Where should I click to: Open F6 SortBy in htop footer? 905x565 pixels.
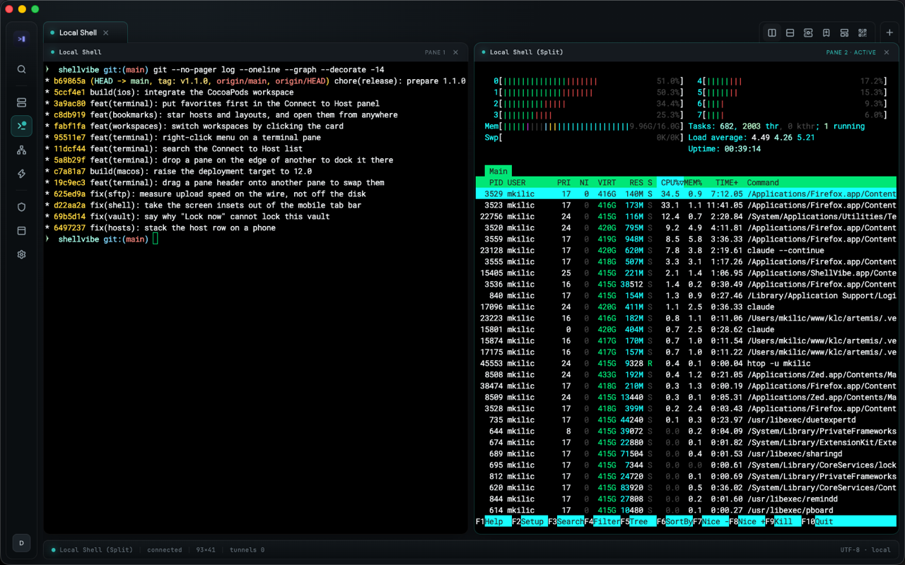click(x=675, y=521)
